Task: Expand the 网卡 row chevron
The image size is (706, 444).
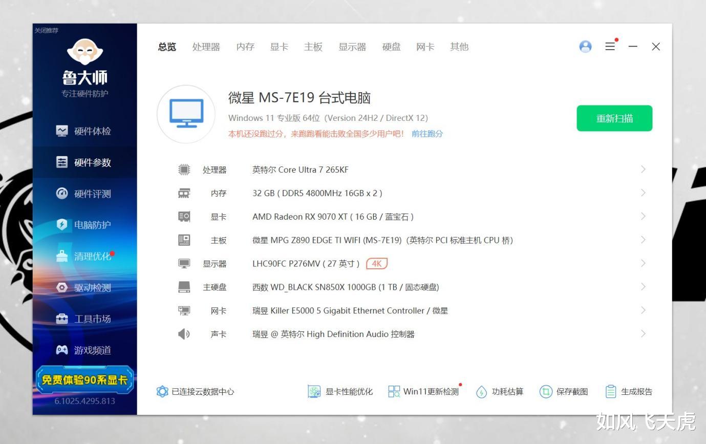Action: pos(643,311)
